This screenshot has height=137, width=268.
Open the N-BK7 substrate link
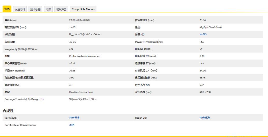point(203,34)
